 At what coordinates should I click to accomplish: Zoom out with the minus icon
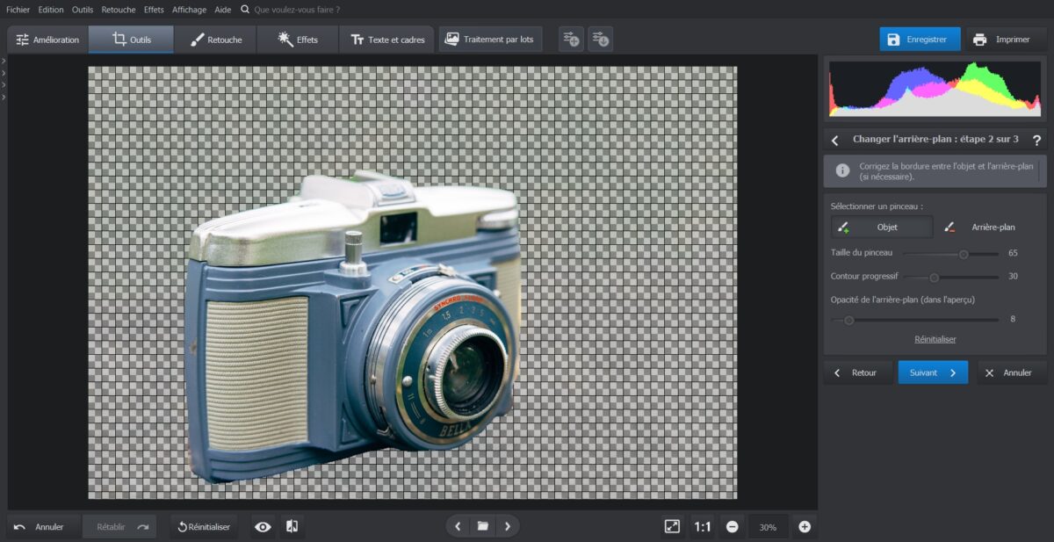(732, 527)
